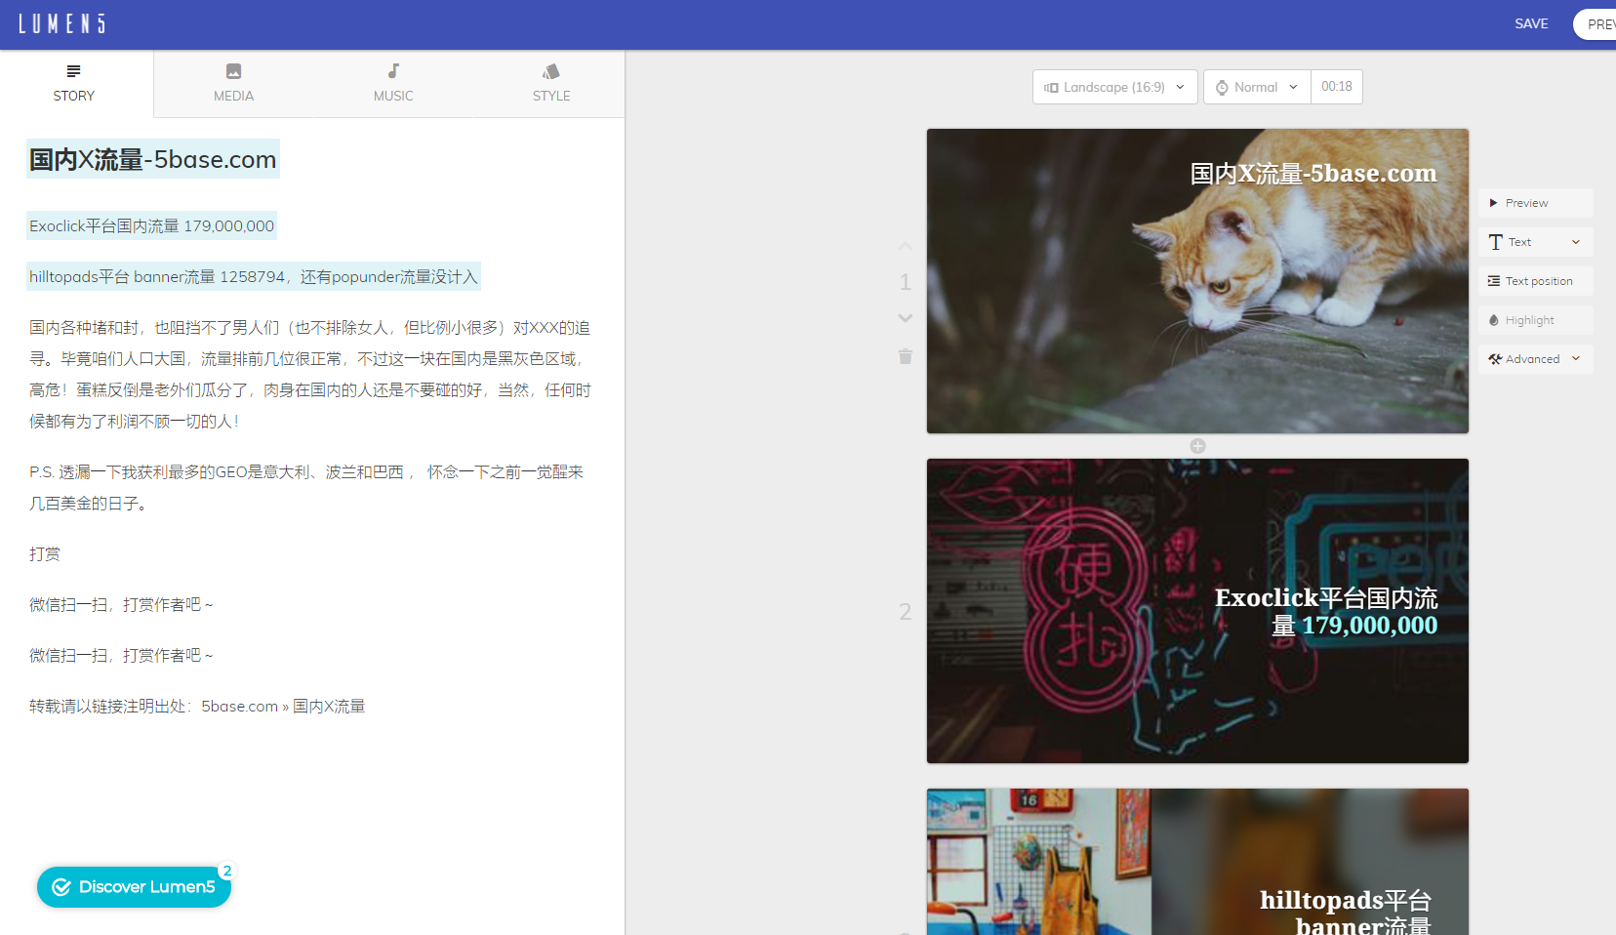Expand the Advanced options menu
The width and height of the screenshot is (1616, 935).
click(x=1535, y=359)
